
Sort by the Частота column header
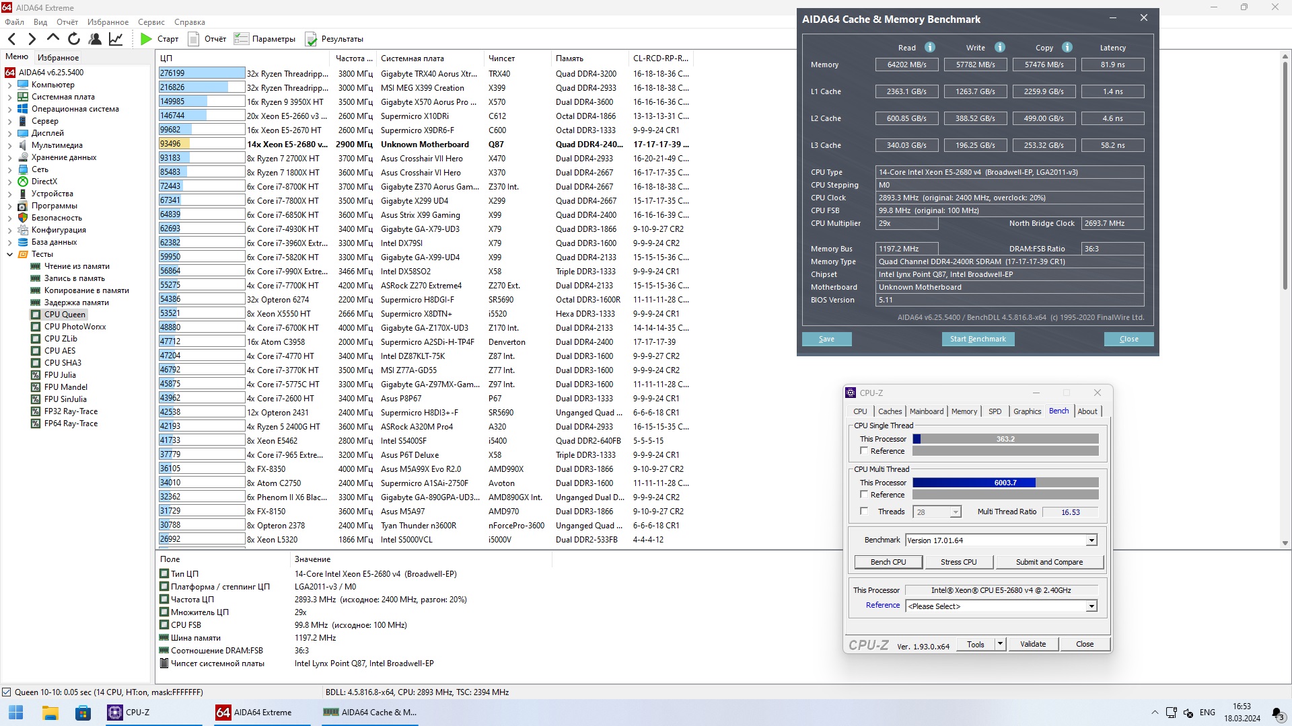[x=354, y=58]
